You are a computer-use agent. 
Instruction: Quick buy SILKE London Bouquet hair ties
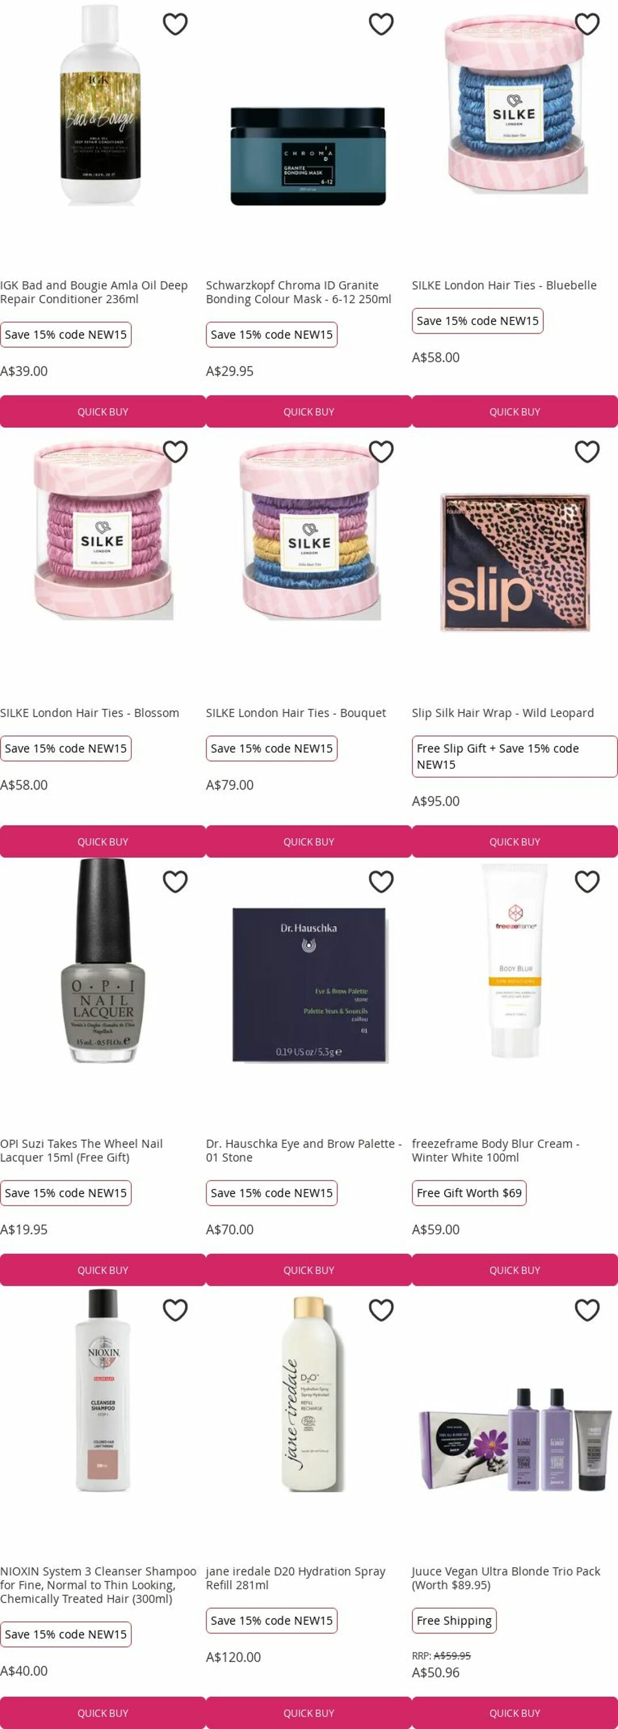pos(309,841)
